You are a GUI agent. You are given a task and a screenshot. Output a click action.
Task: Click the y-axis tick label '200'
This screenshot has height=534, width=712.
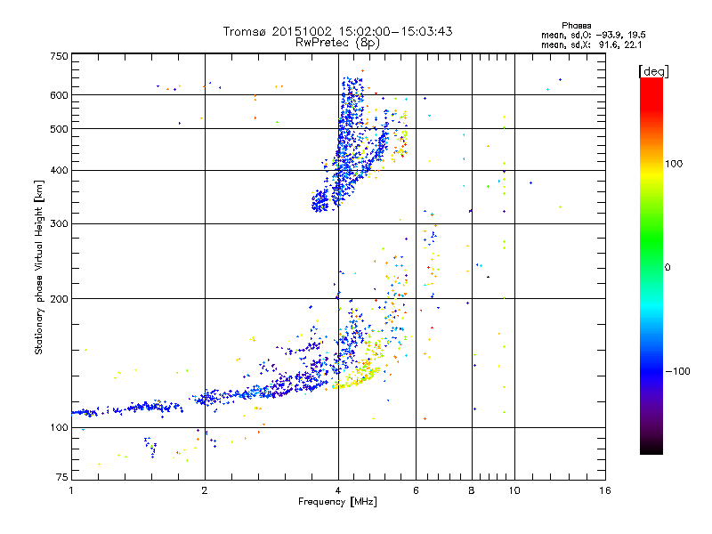click(x=59, y=299)
